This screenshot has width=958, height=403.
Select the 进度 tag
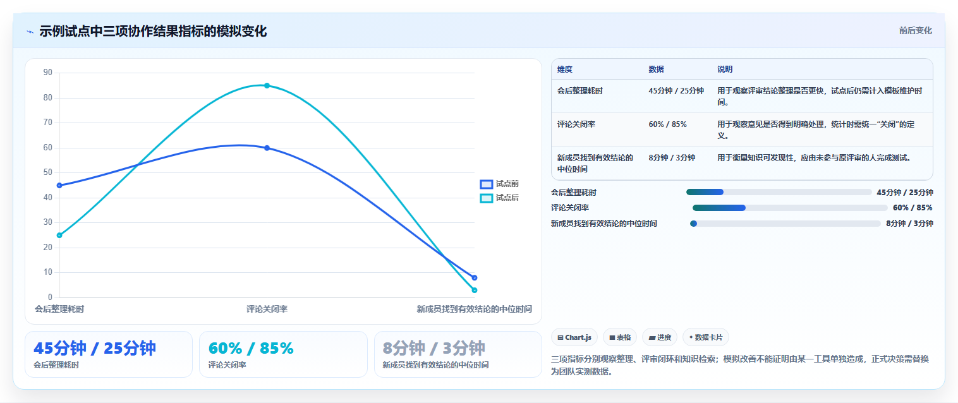660,337
